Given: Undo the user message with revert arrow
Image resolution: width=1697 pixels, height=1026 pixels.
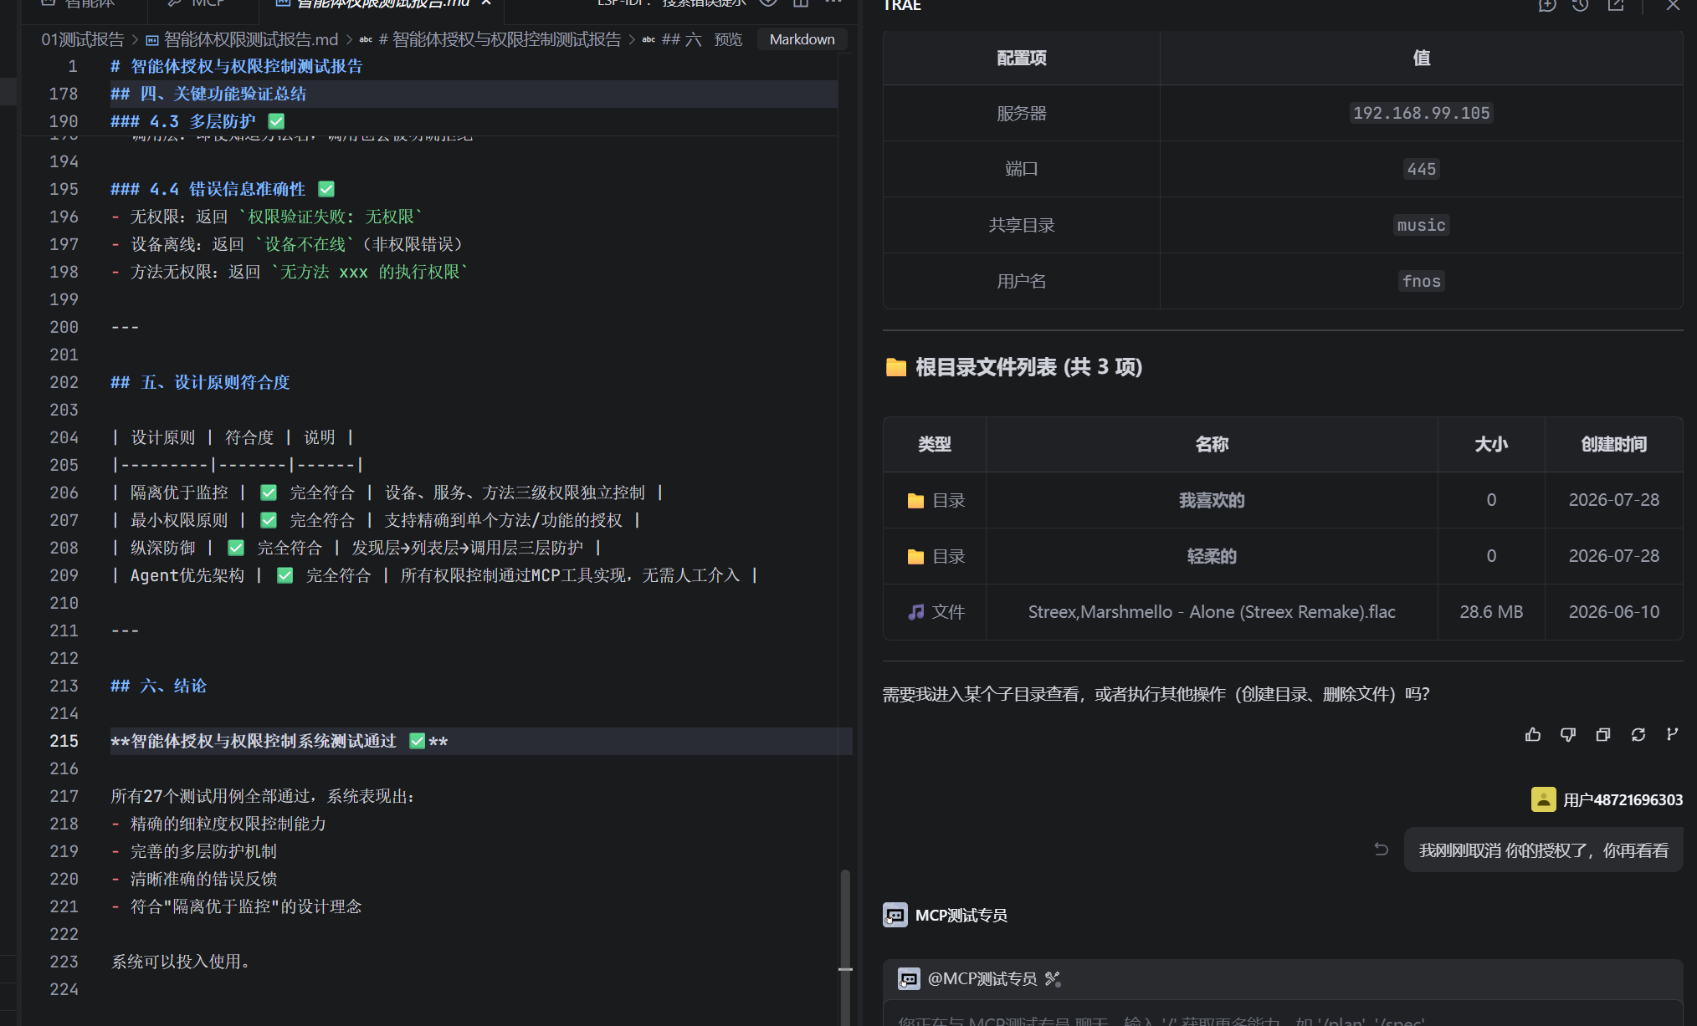Looking at the screenshot, I should (x=1382, y=850).
